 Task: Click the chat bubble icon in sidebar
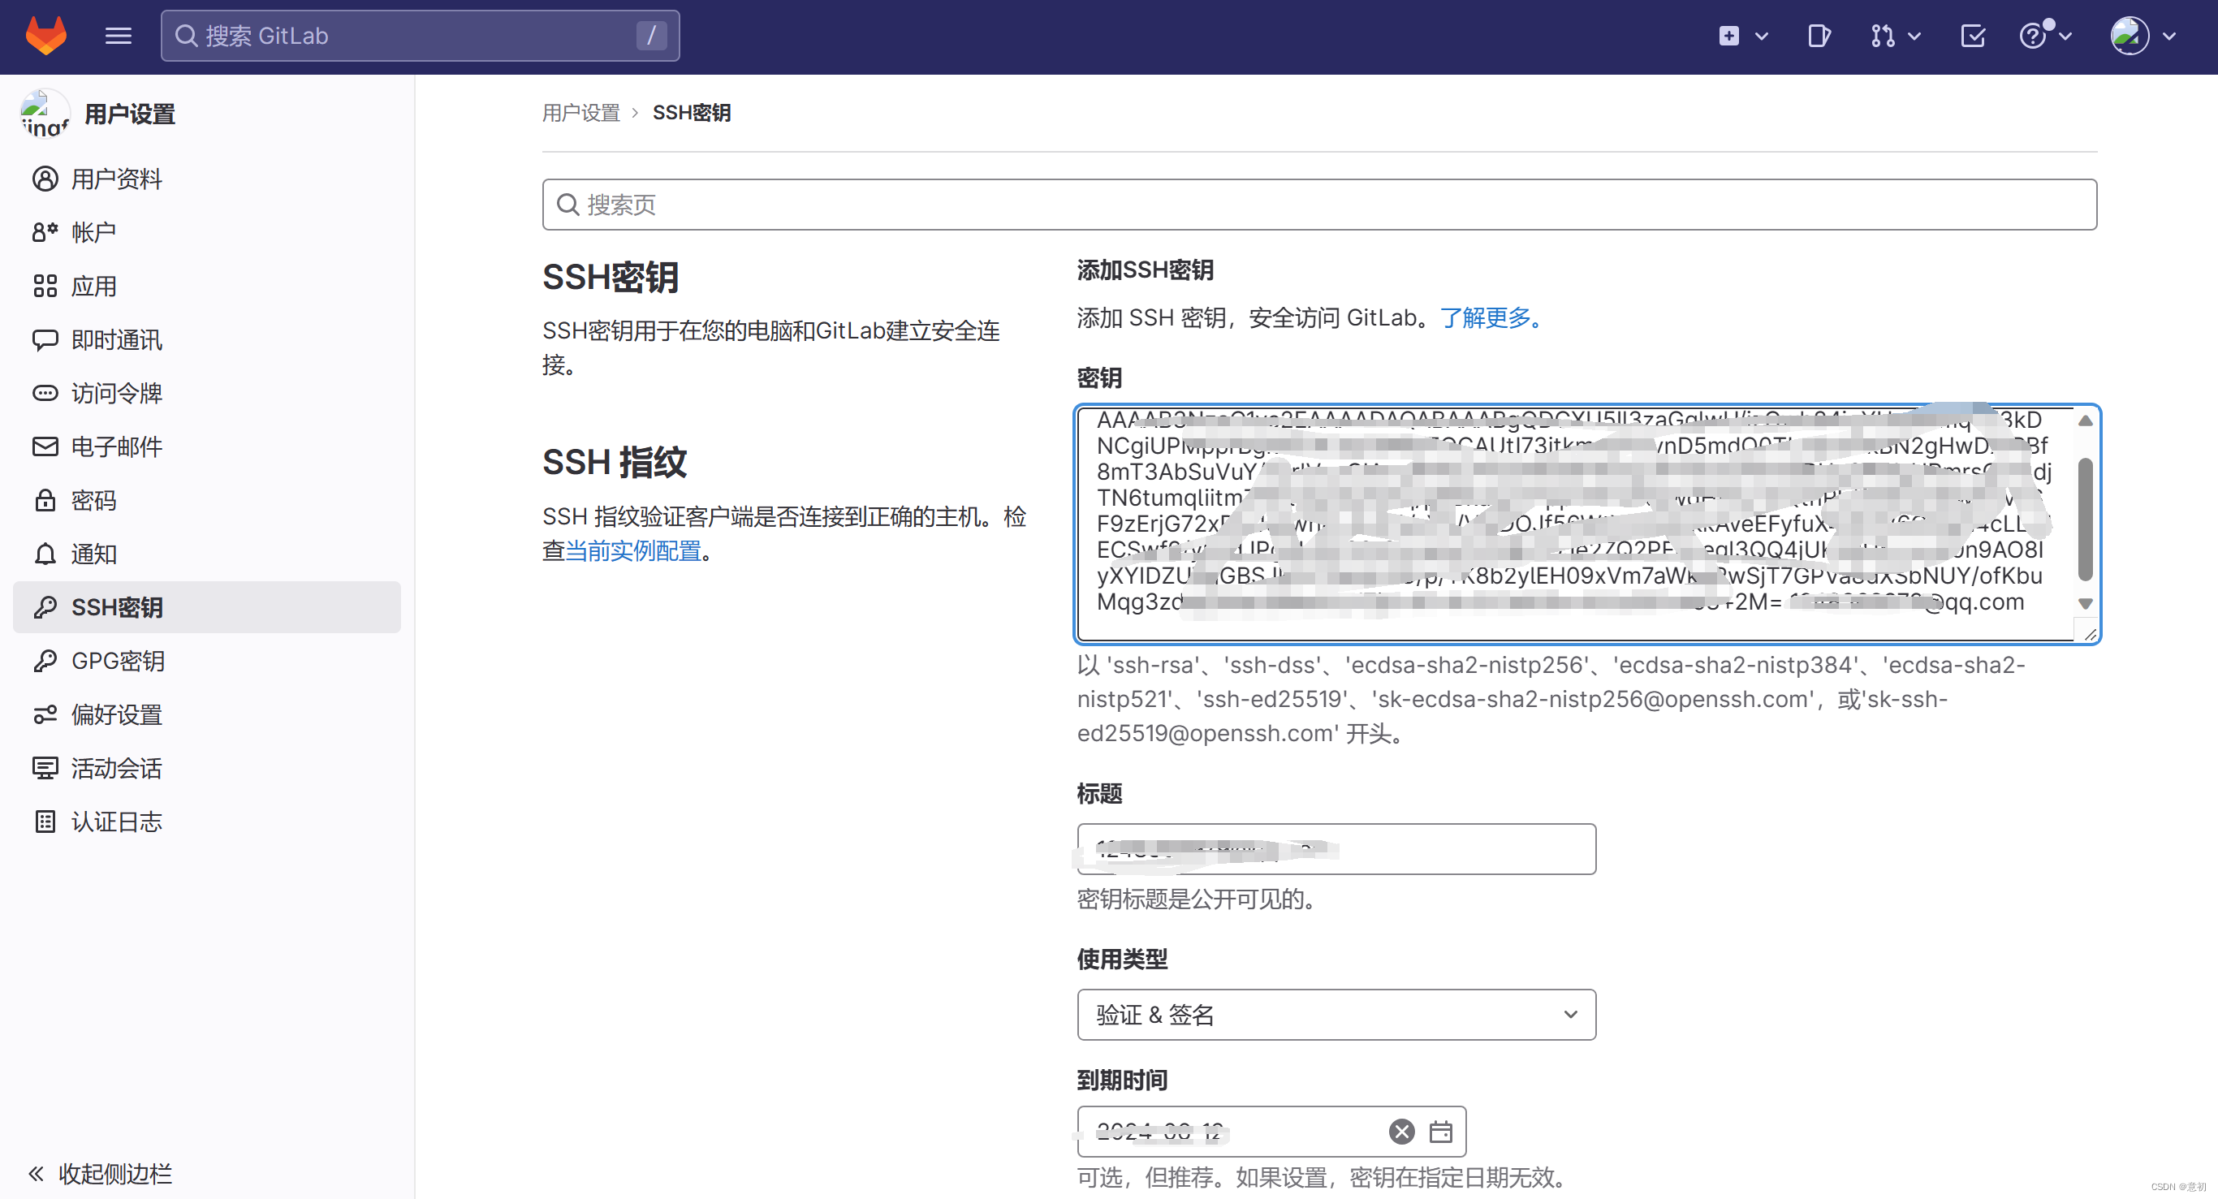tap(45, 339)
